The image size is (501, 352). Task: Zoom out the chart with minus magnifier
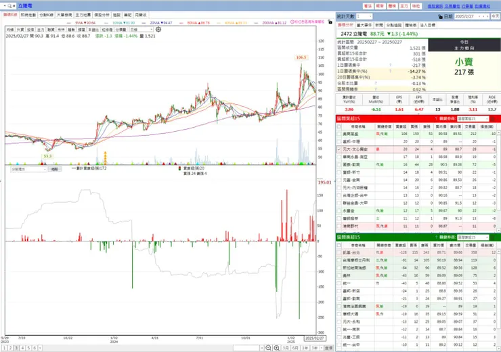coord(268,348)
